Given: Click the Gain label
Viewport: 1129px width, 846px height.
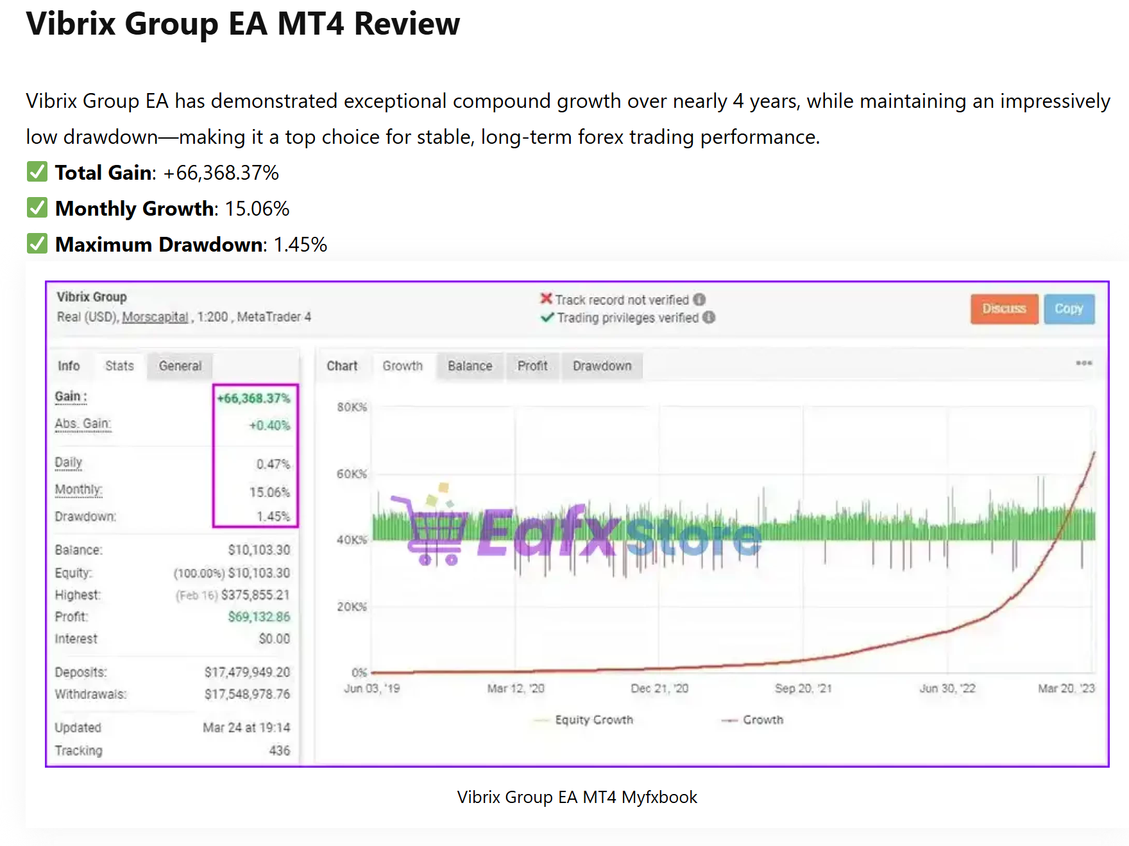Looking at the screenshot, I should click(x=71, y=397).
